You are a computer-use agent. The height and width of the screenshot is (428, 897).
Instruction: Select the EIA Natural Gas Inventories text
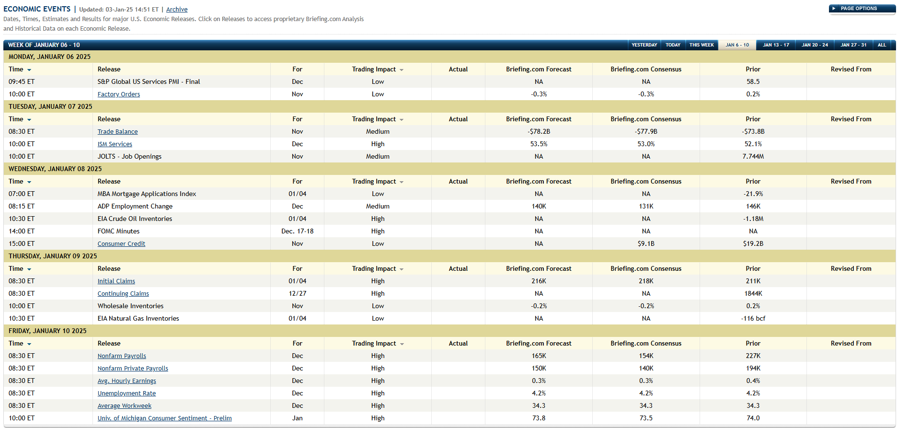[x=138, y=319]
